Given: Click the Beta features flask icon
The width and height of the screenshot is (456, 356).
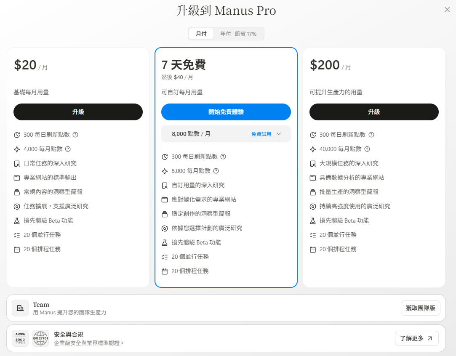Looking at the screenshot, I should click(x=17, y=220).
